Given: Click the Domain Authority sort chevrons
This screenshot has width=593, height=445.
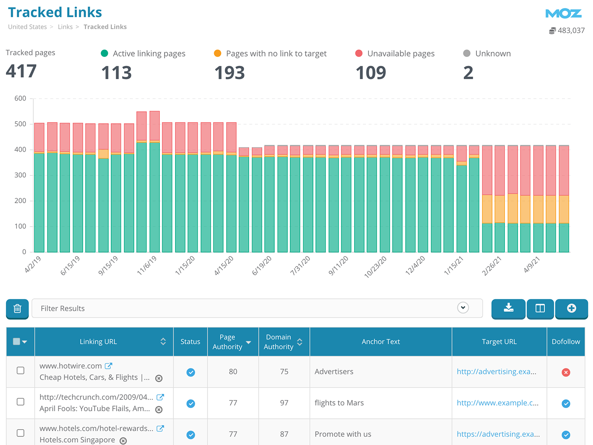Looking at the screenshot, I should (x=299, y=342).
